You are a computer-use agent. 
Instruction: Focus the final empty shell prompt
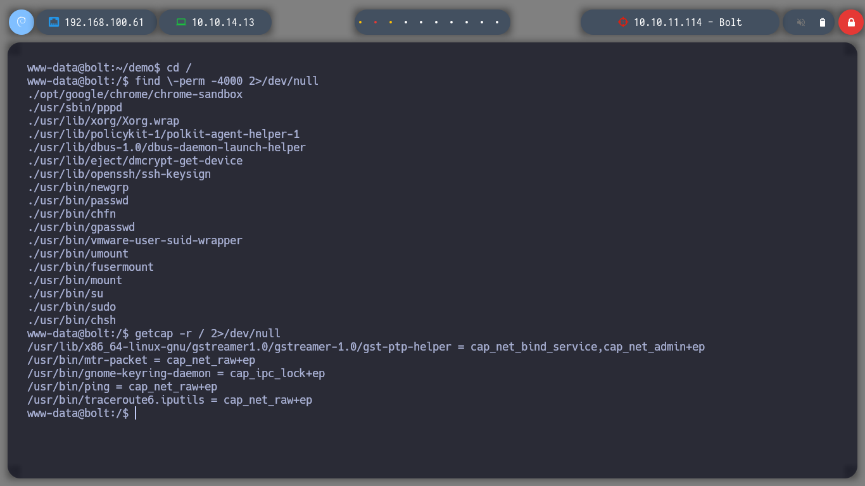(82, 413)
